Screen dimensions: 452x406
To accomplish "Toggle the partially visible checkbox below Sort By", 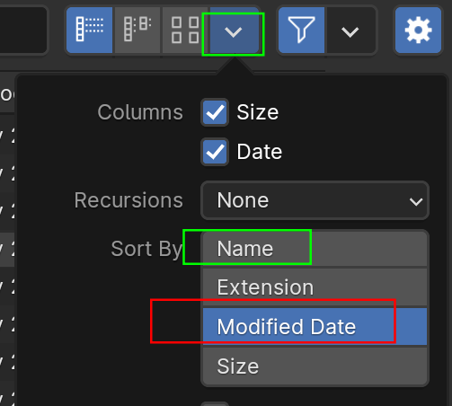I will pyautogui.click(x=215, y=403).
